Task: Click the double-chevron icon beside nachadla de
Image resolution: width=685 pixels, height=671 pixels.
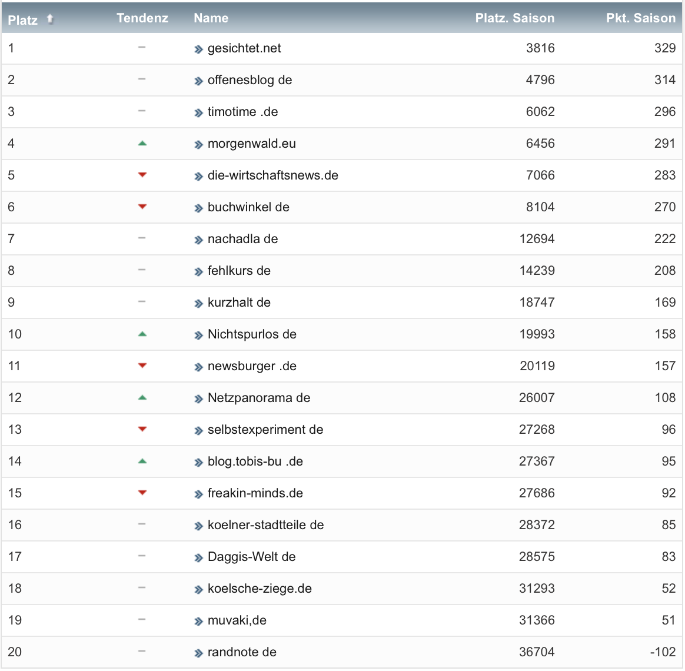Action: tap(199, 240)
